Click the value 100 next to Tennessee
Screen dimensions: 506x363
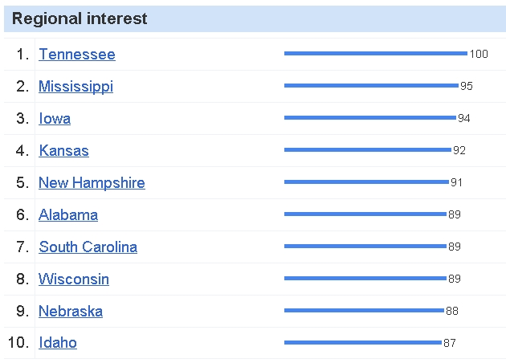tap(479, 55)
